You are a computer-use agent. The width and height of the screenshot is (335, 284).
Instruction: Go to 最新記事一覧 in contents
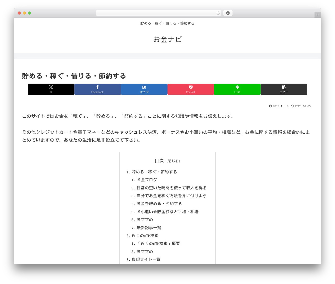click(149, 228)
